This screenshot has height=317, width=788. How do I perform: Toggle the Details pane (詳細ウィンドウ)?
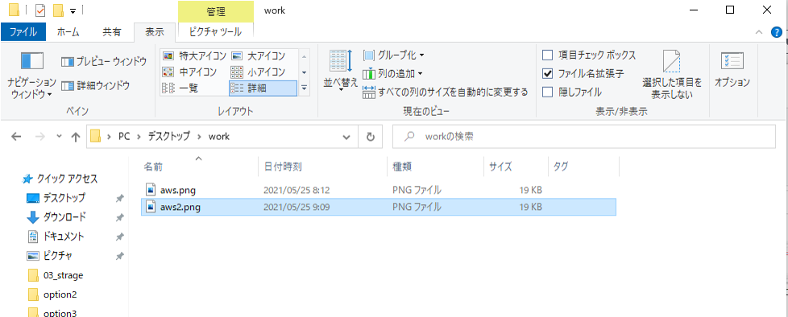coord(96,86)
